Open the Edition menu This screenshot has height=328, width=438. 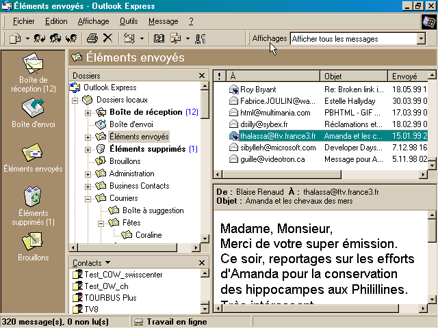pos(56,21)
